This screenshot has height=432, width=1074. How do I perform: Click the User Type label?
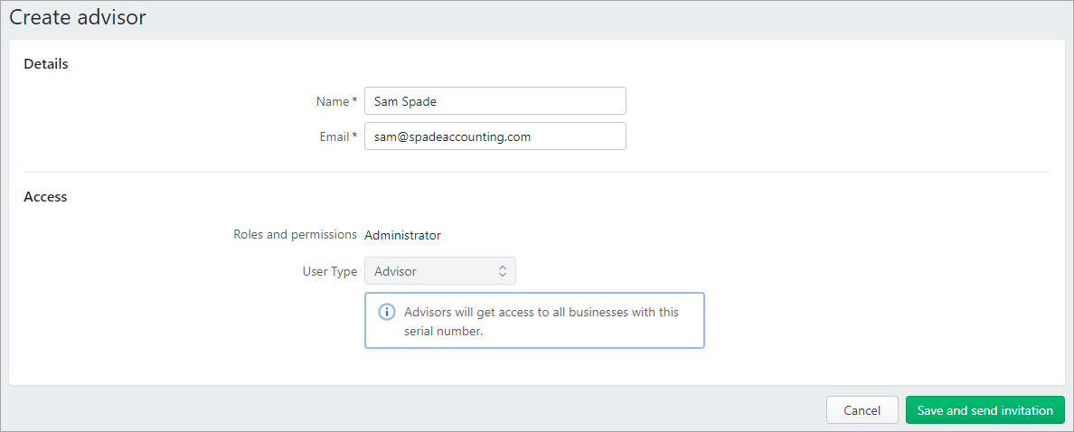click(329, 271)
